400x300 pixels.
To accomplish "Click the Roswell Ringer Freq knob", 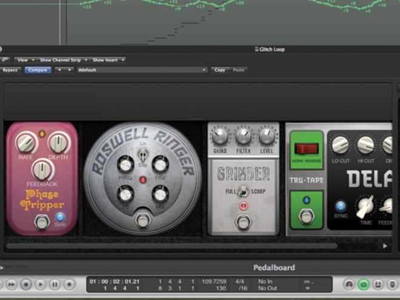I will (x=125, y=165).
